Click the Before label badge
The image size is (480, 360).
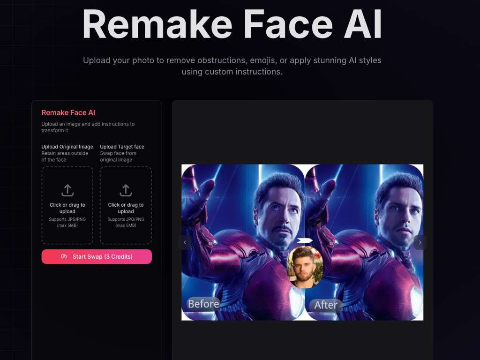(x=203, y=304)
